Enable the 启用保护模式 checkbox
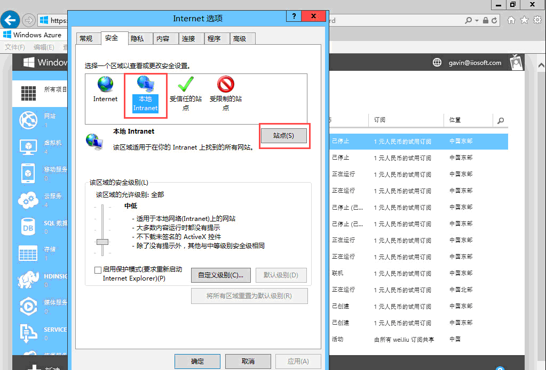546x370 pixels. point(98,269)
